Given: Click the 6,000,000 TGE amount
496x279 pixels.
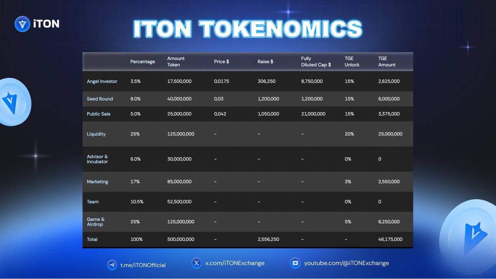Looking at the screenshot, I should click(x=389, y=99).
